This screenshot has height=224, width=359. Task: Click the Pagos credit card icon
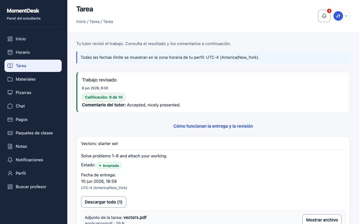click(x=10, y=120)
